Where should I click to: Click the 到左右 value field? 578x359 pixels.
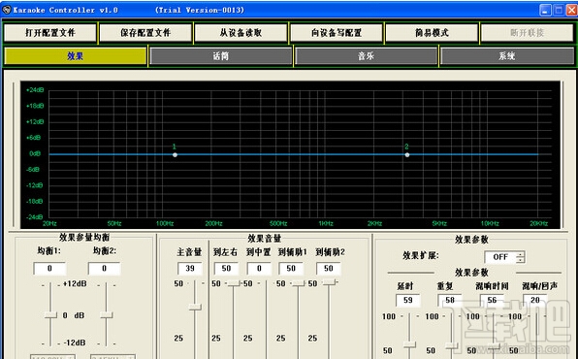coord(226,268)
